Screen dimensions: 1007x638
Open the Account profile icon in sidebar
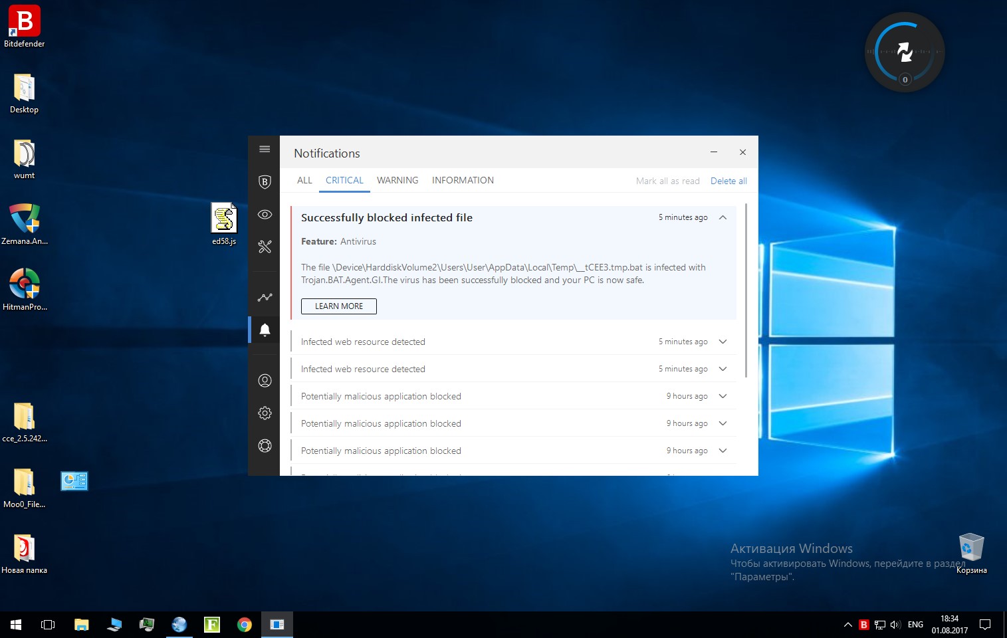(265, 380)
